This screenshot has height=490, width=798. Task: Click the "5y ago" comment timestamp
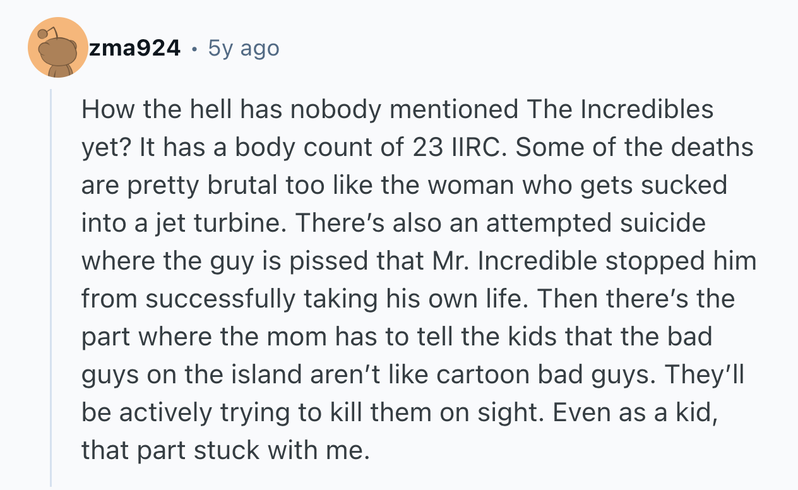click(x=243, y=47)
